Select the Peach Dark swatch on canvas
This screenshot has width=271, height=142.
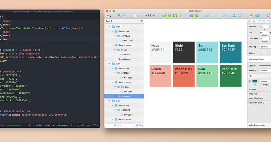[x=184, y=76]
